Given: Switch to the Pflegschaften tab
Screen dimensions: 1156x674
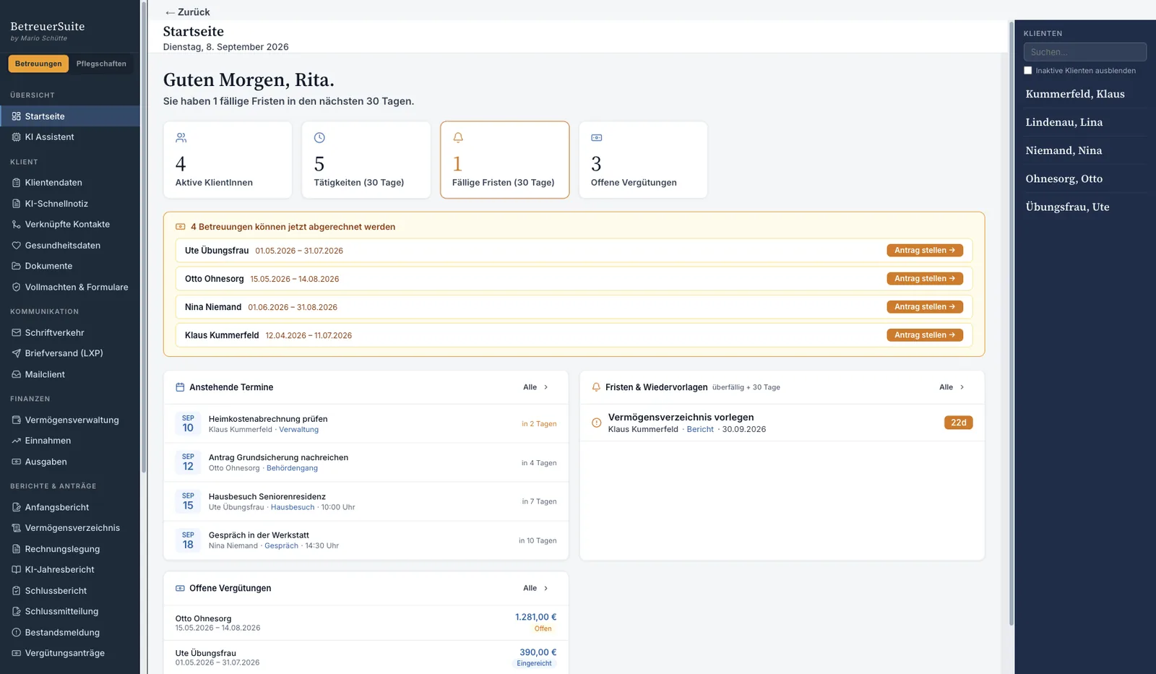Looking at the screenshot, I should tap(101, 64).
